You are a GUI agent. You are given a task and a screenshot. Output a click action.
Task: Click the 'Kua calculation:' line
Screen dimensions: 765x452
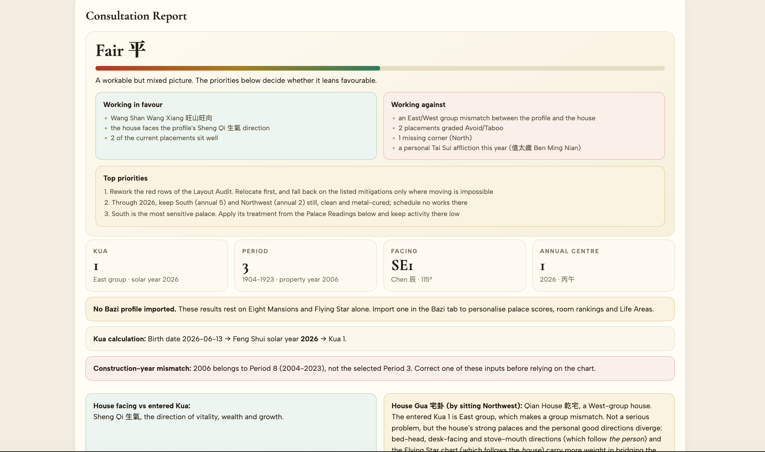click(x=380, y=339)
